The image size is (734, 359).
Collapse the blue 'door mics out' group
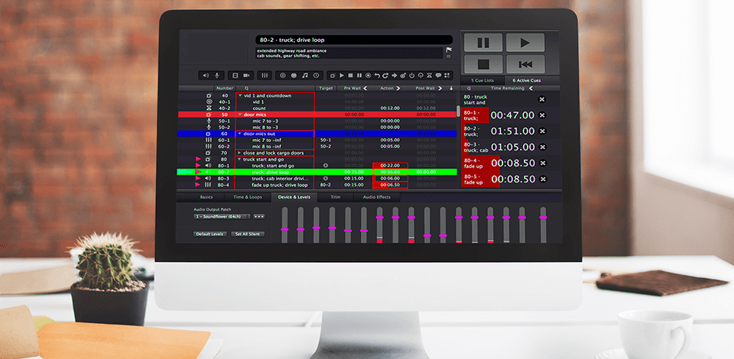pyautogui.click(x=240, y=134)
